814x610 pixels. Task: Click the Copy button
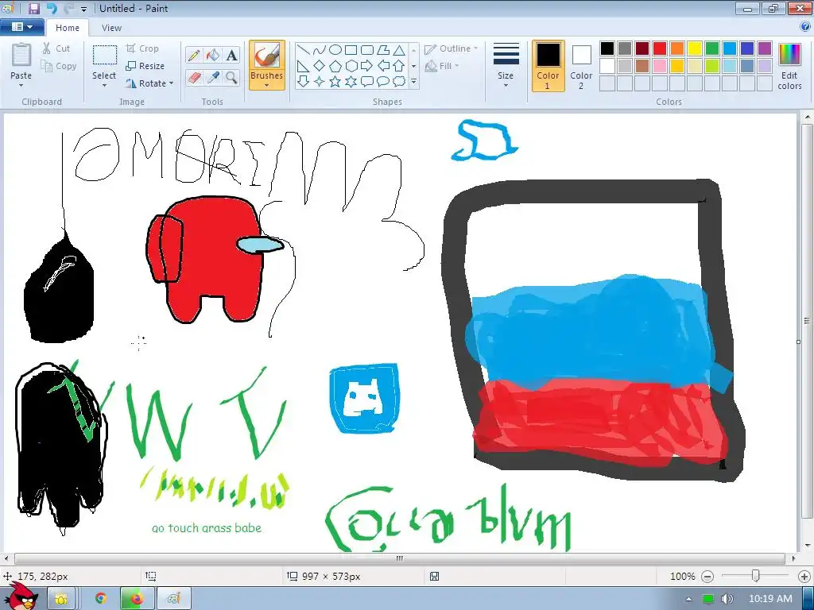pyautogui.click(x=59, y=66)
